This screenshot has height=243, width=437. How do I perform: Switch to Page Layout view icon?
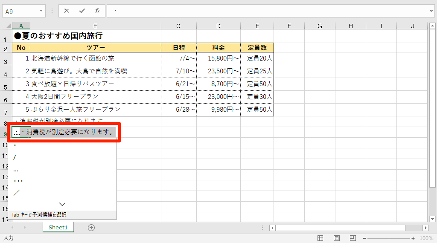tap(337, 238)
